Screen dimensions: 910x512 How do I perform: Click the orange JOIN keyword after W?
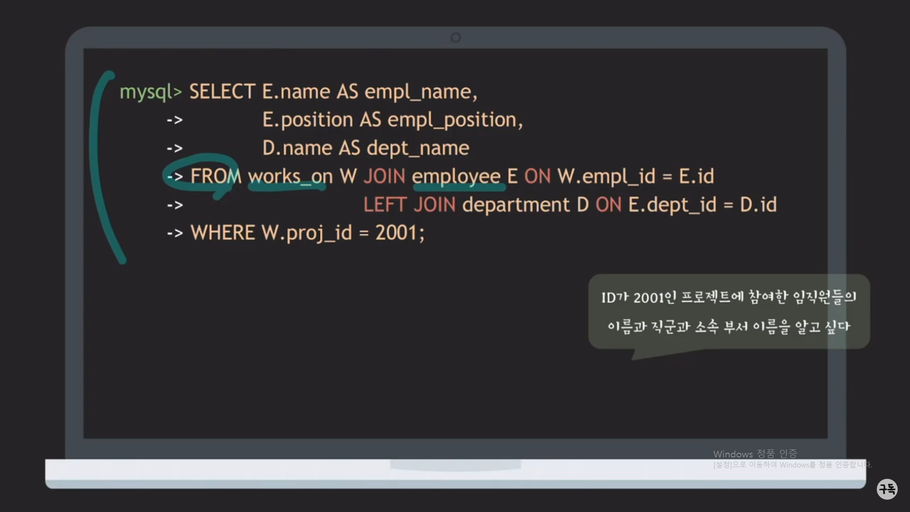coord(384,176)
